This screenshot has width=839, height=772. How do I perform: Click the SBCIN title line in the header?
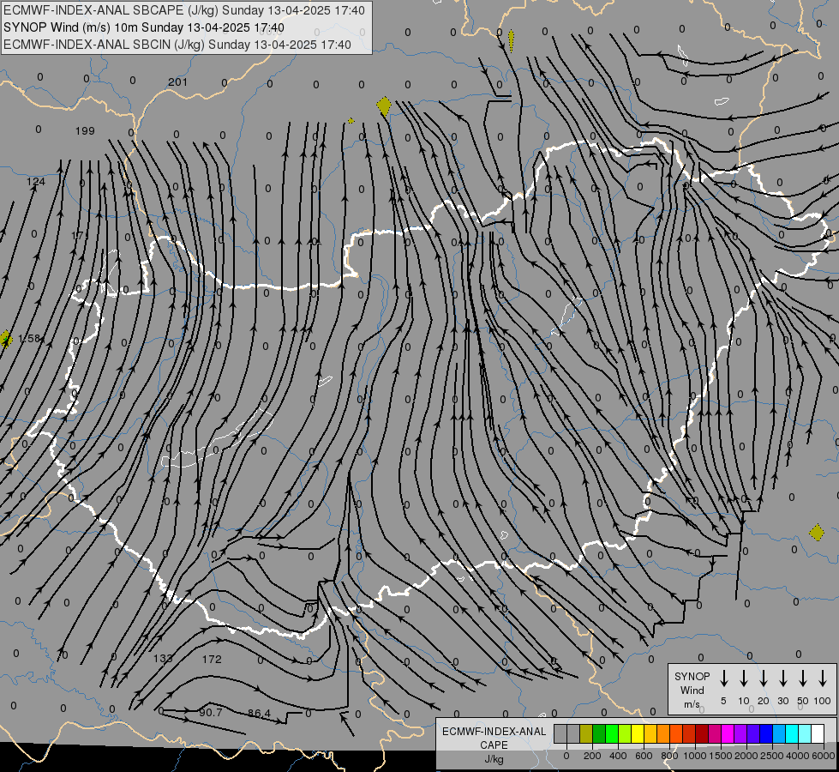pos(177,45)
